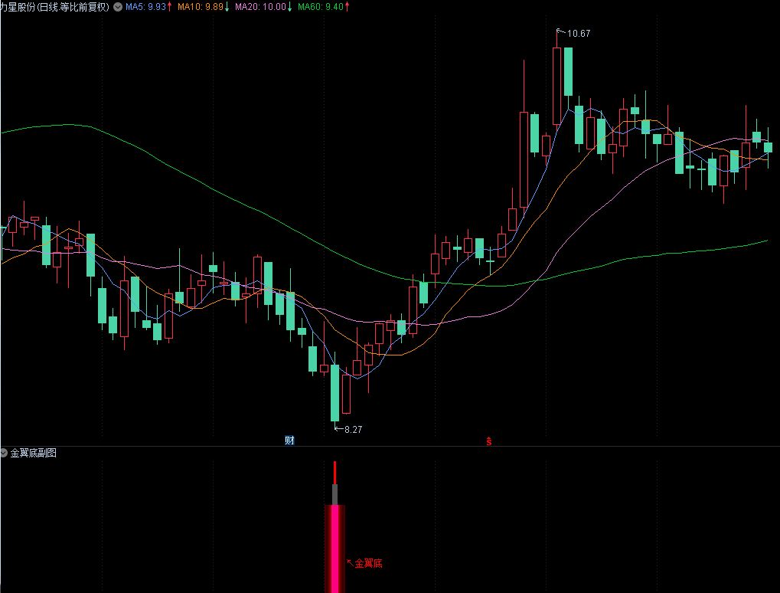Select the green candlestick at the 8.27 low

[x=335, y=392]
